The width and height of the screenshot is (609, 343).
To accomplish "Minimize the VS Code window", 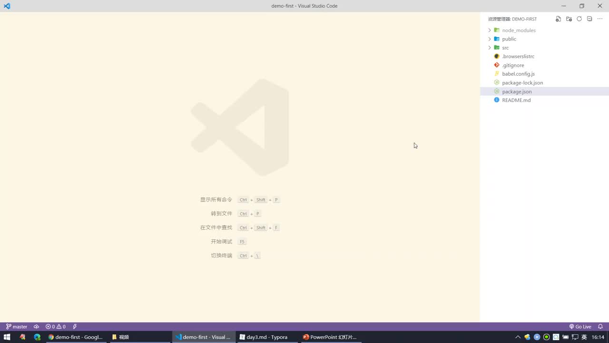I will 564,6.
